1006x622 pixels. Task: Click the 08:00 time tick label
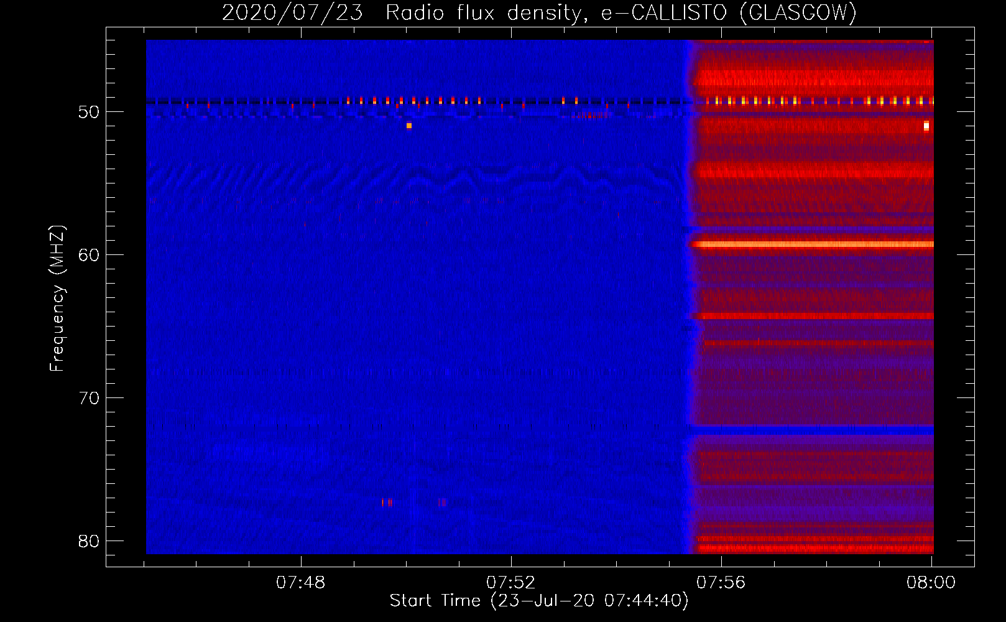(x=931, y=582)
